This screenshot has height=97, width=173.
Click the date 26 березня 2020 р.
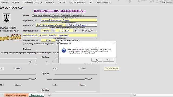click(70, 40)
